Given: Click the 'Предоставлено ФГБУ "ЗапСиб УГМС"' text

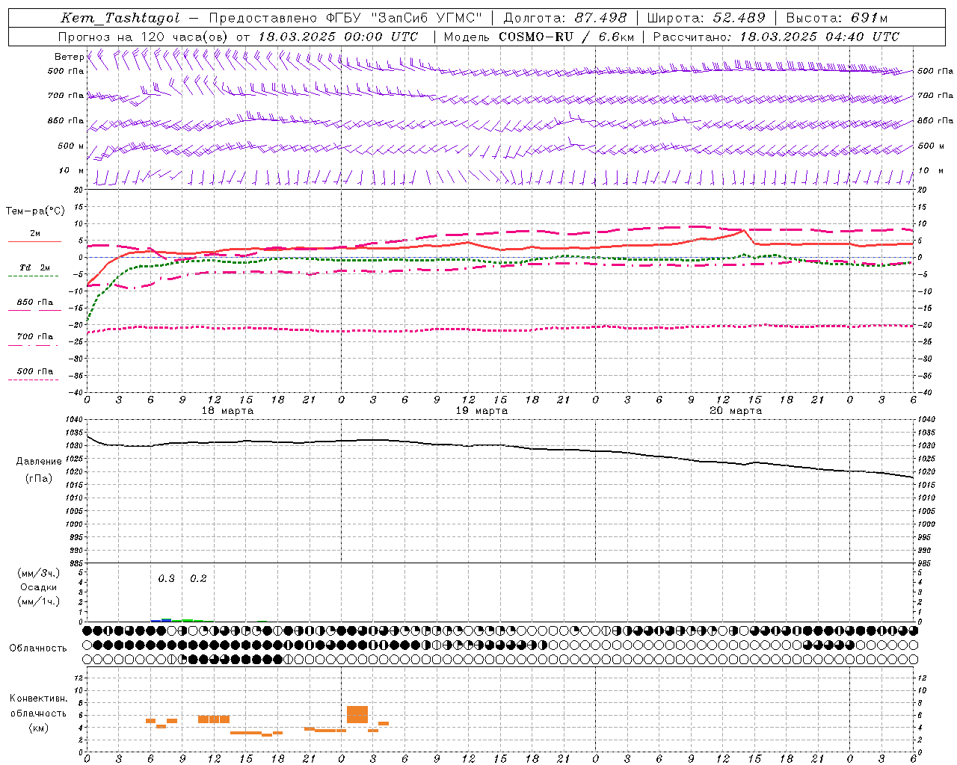Looking at the screenshot, I should point(346,18).
